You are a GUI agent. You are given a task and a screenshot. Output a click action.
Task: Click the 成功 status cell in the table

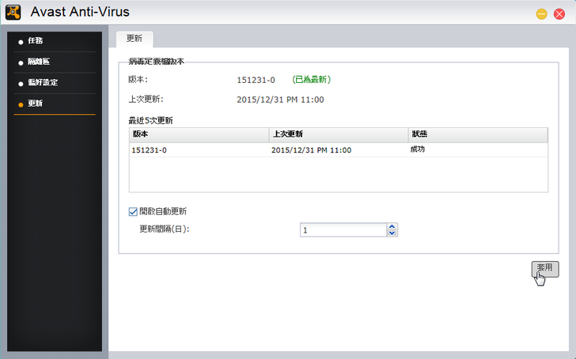click(418, 149)
